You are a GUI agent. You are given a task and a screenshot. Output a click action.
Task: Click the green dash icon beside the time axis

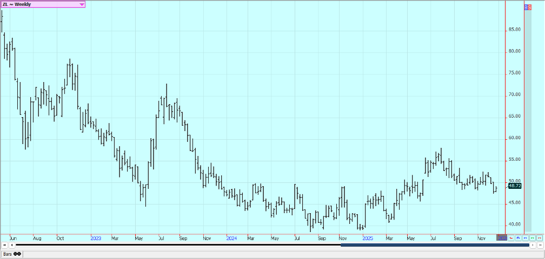[532, 237]
